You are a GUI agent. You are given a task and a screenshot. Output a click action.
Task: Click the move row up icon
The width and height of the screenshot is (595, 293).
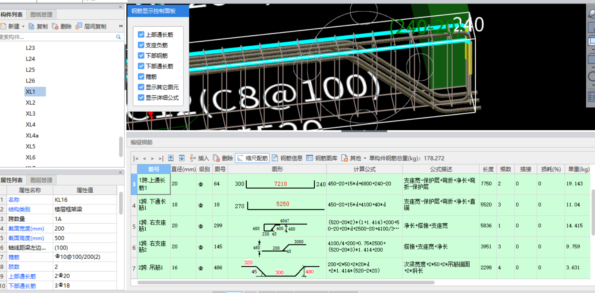(x=171, y=158)
